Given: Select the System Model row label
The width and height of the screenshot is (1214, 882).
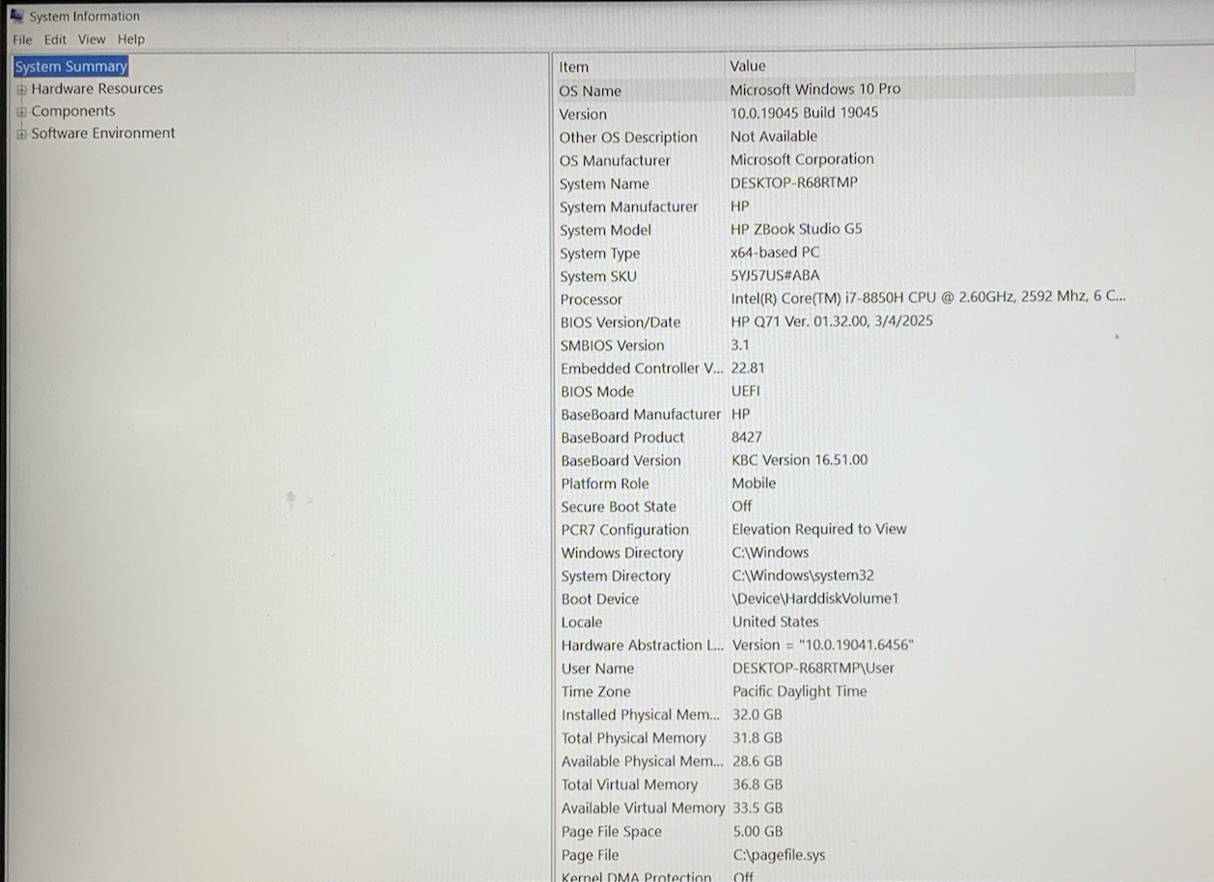Looking at the screenshot, I should (x=605, y=230).
